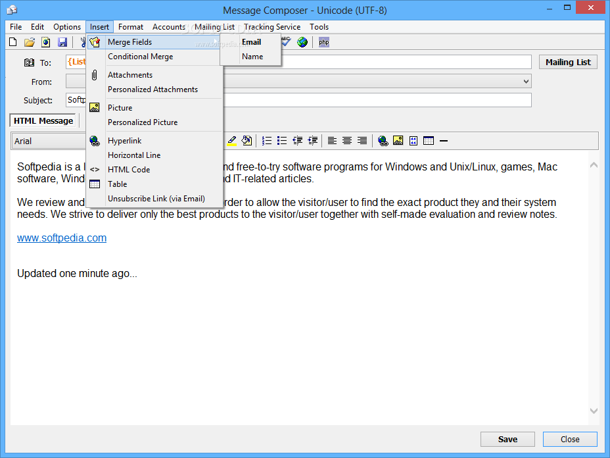Open the Format menu
Image resolution: width=610 pixels, height=458 pixels.
pyautogui.click(x=131, y=27)
